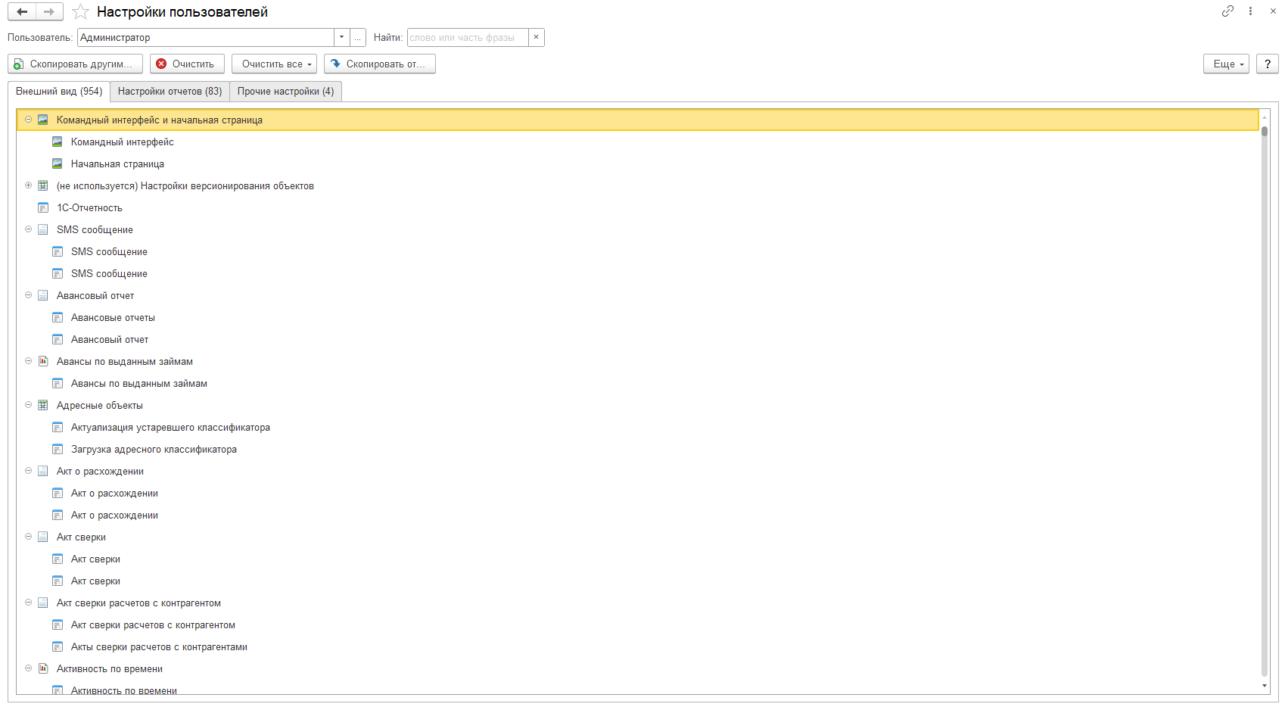Click the icon of Авансовые отчеты row
Screen dimensions: 1285x707
(x=58, y=317)
